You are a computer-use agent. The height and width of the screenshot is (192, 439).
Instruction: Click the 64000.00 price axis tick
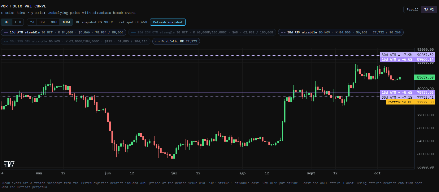pos(425,141)
